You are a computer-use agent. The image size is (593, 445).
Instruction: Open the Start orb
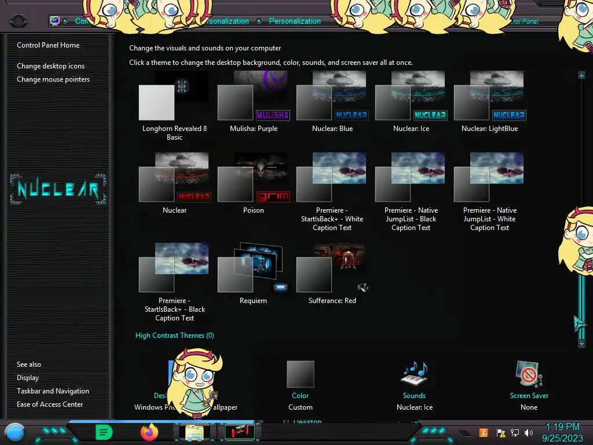(x=16, y=432)
